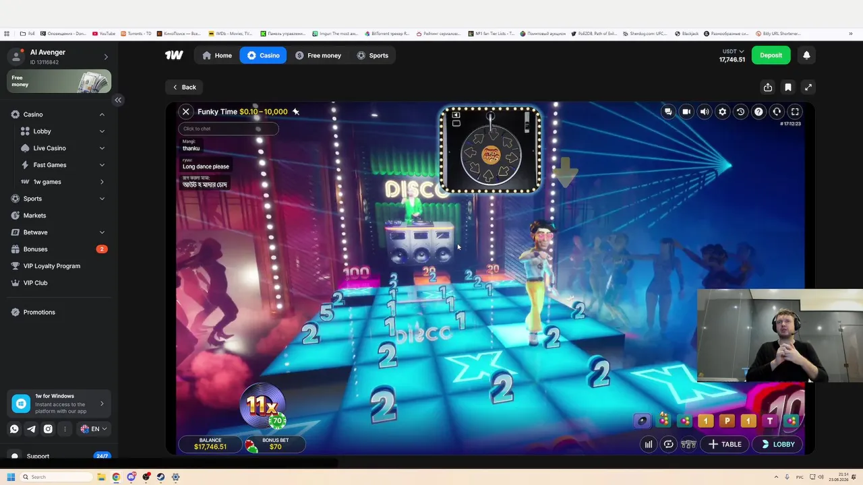Close the Funky Time game with X
The image size is (863, 485).
186,112
